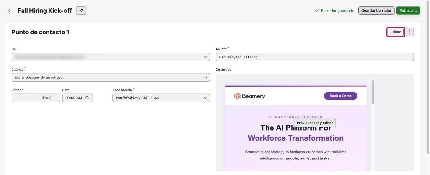Go back using the left arrow icon
This screenshot has width=430, height=175.
click(x=9, y=11)
